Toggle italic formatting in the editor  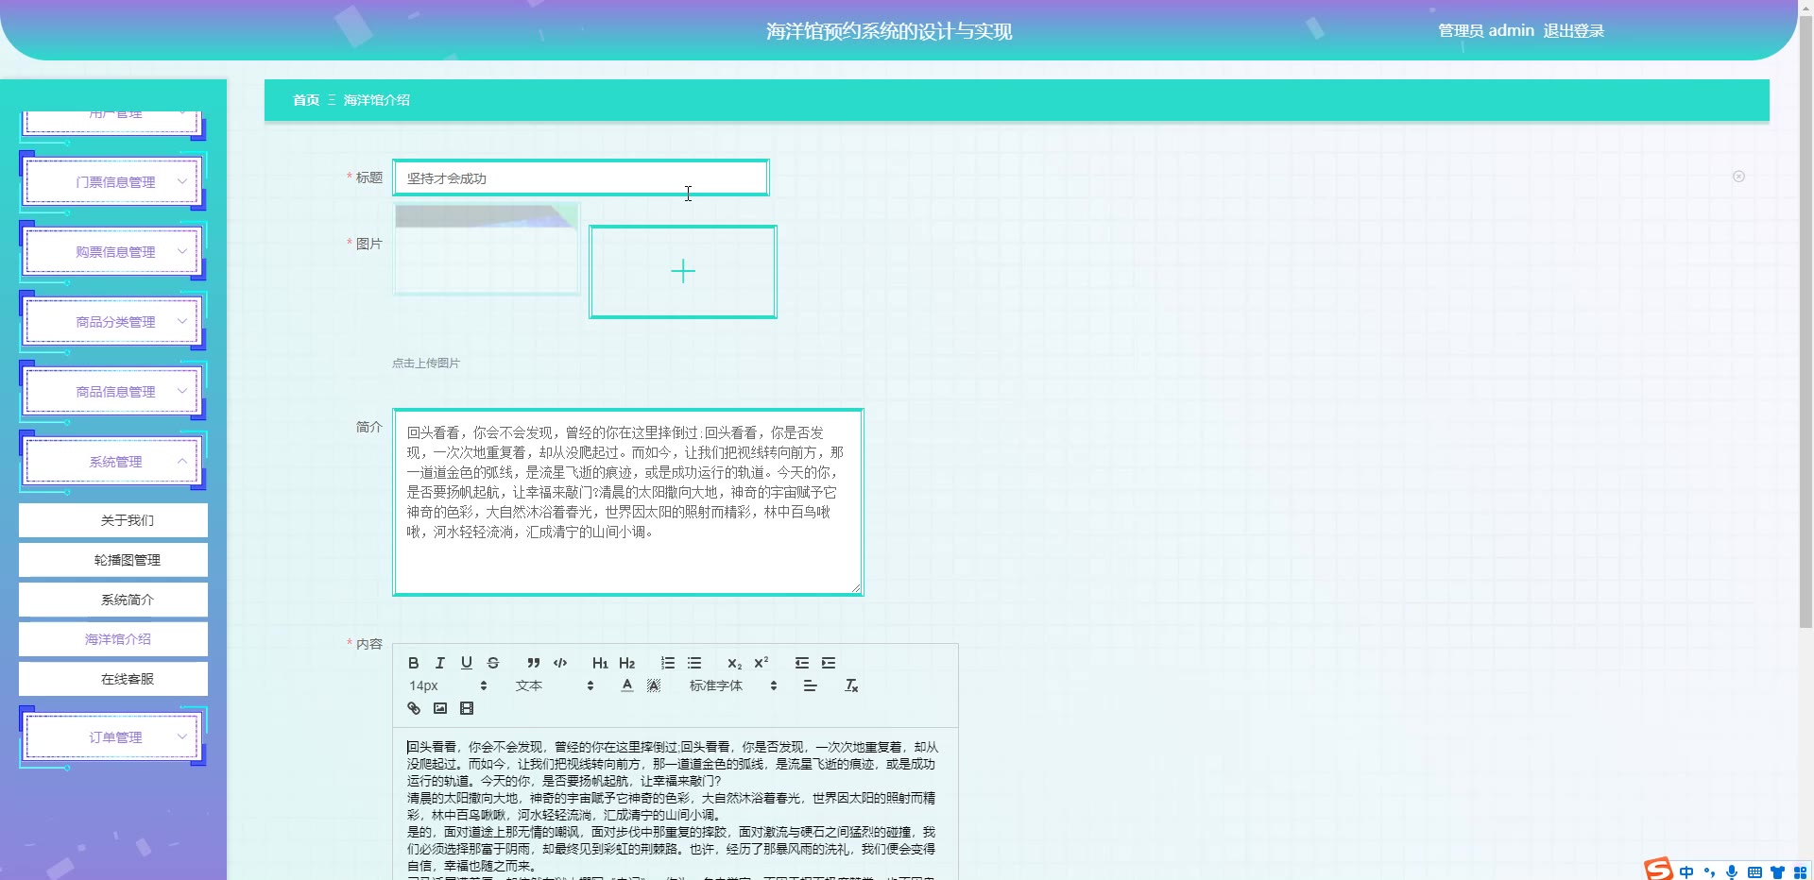click(x=440, y=663)
